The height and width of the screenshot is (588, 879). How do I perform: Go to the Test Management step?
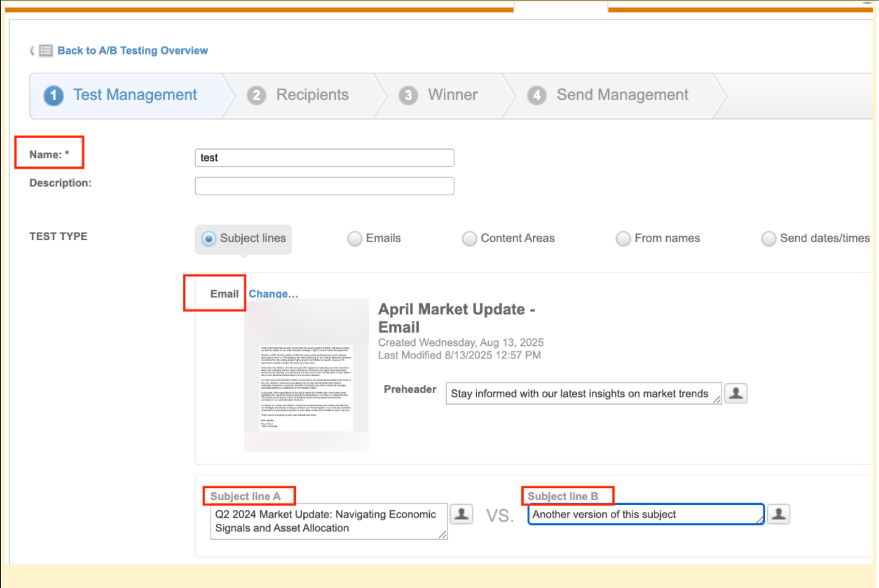pos(127,95)
